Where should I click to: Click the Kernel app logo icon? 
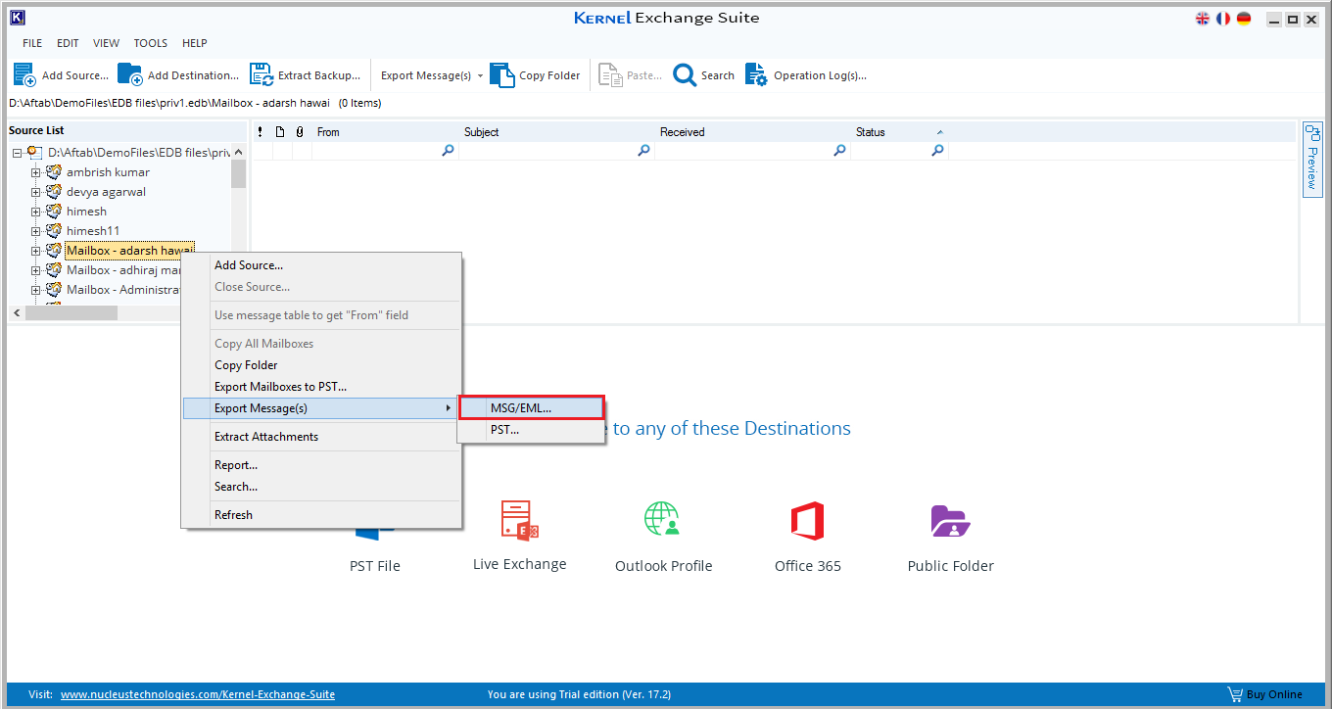18,18
